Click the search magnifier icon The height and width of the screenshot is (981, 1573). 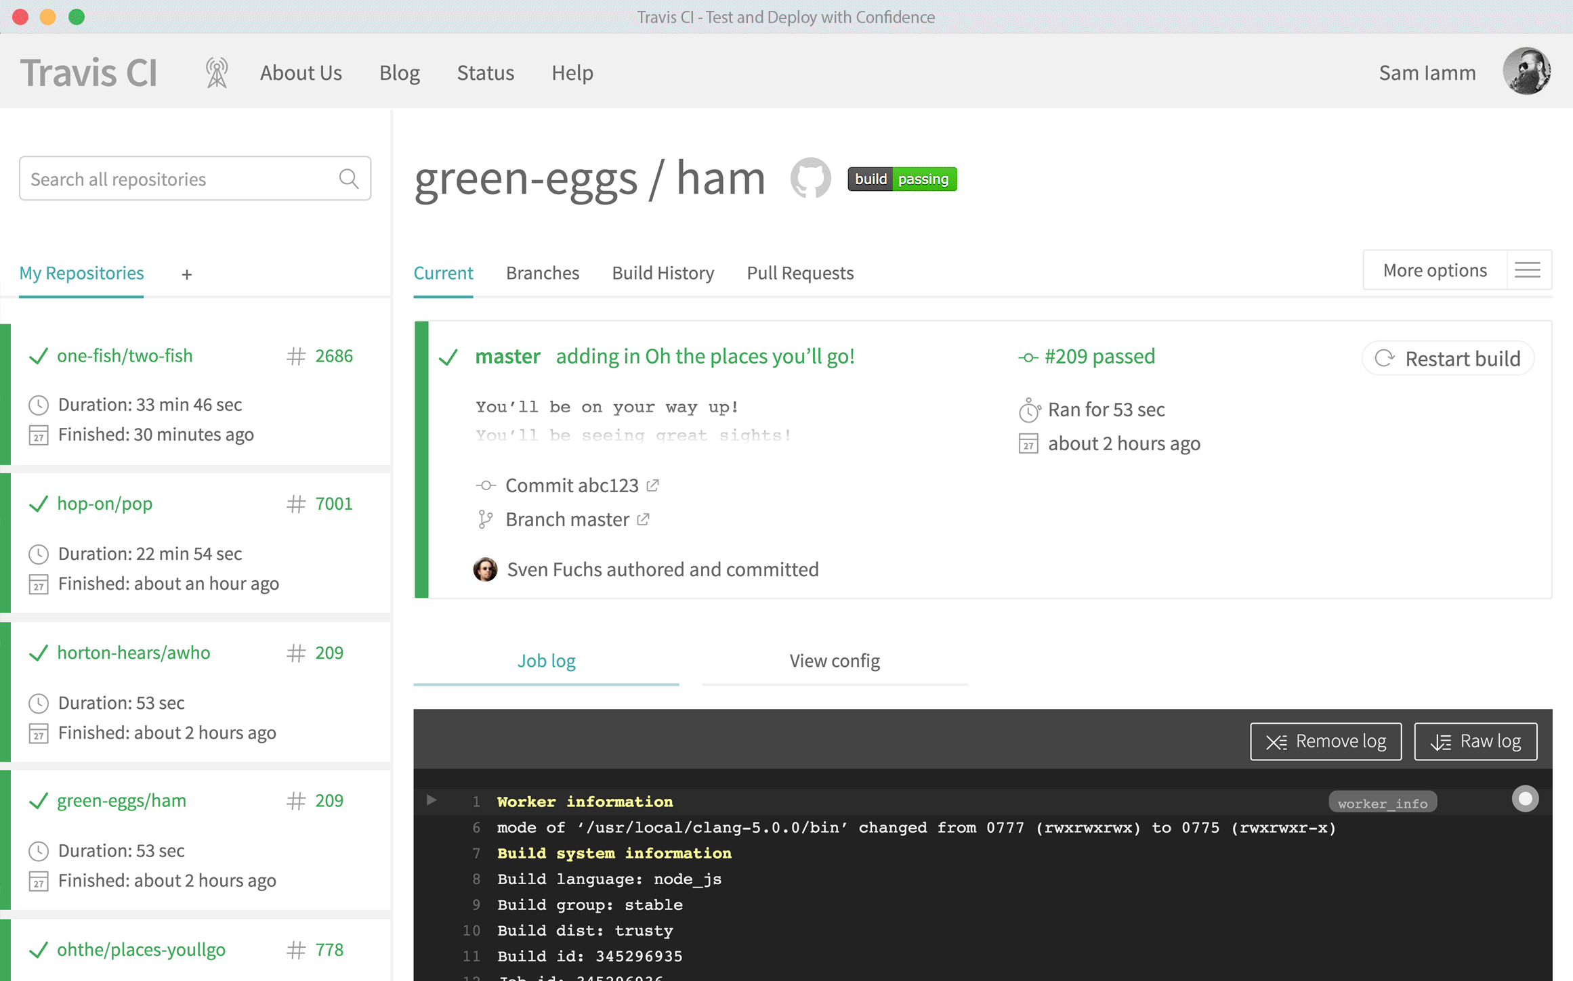point(348,178)
